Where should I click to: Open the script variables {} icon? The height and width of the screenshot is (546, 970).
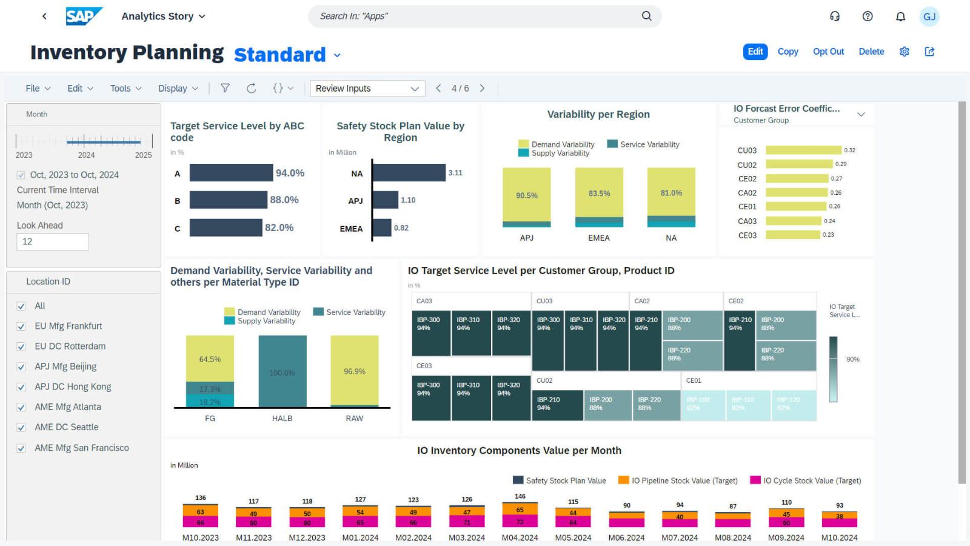279,88
